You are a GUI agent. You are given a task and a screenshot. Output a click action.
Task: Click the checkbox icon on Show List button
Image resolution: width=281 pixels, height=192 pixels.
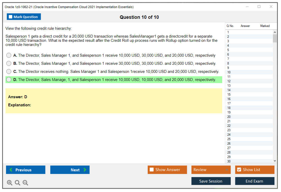tap(239, 170)
